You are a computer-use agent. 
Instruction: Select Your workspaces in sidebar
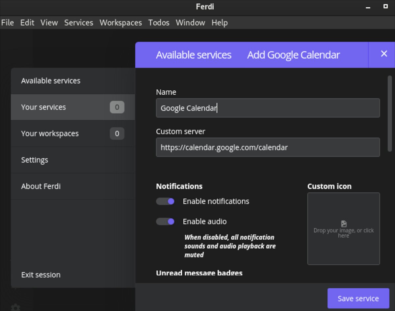pos(50,133)
